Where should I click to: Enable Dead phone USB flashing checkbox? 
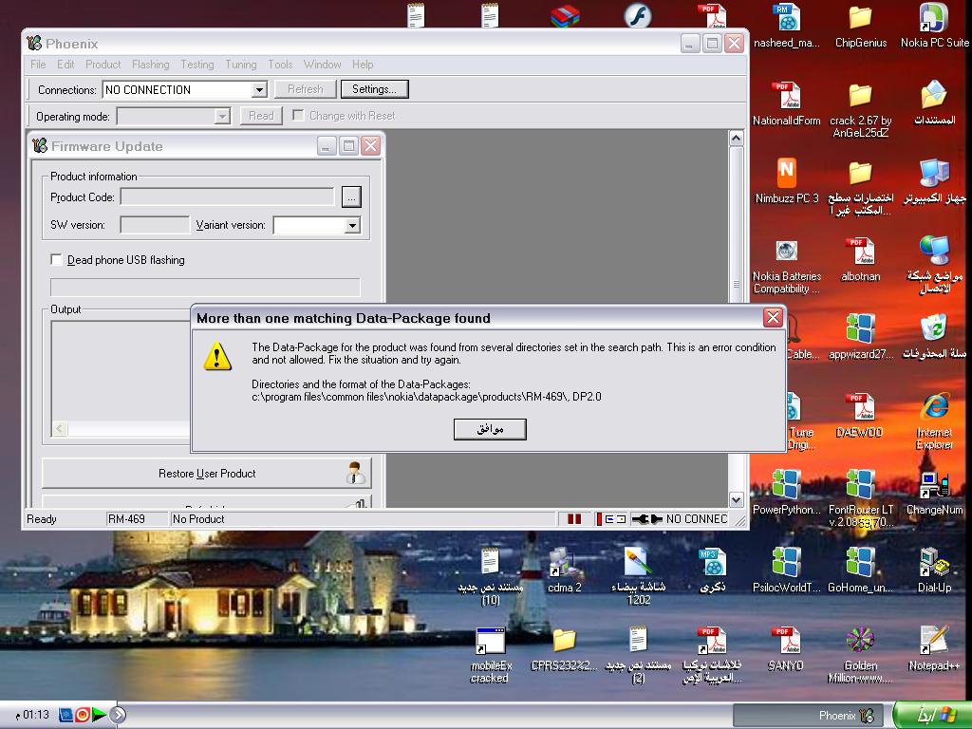(56, 260)
